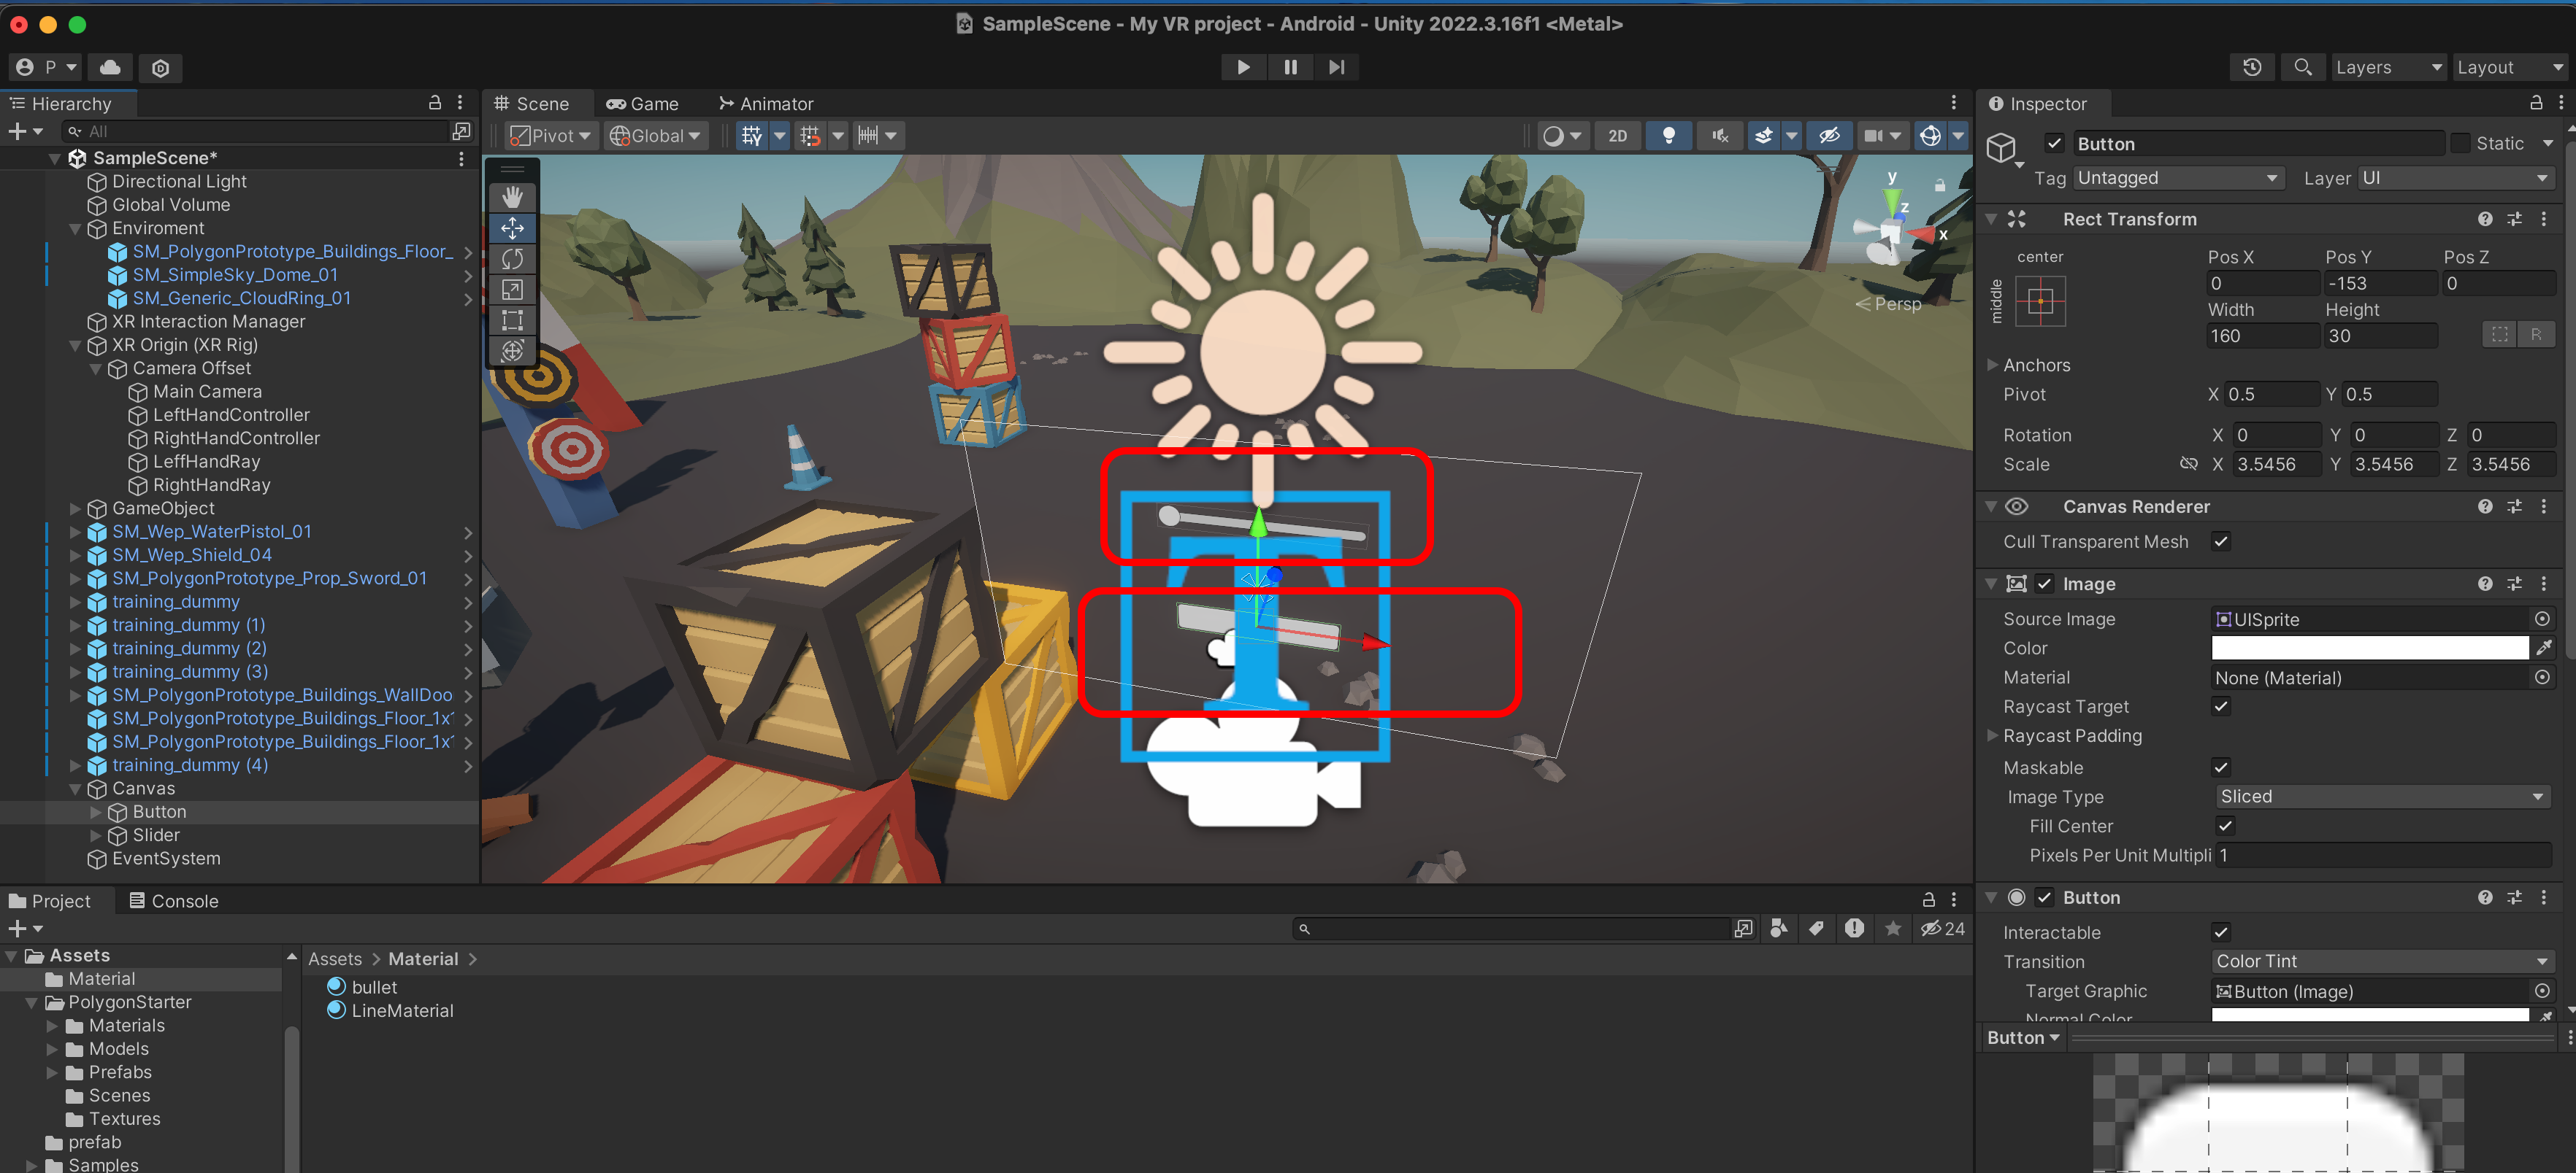The image size is (2576, 1173).
Task: Toggle 2D view mode
Action: pos(1617,136)
